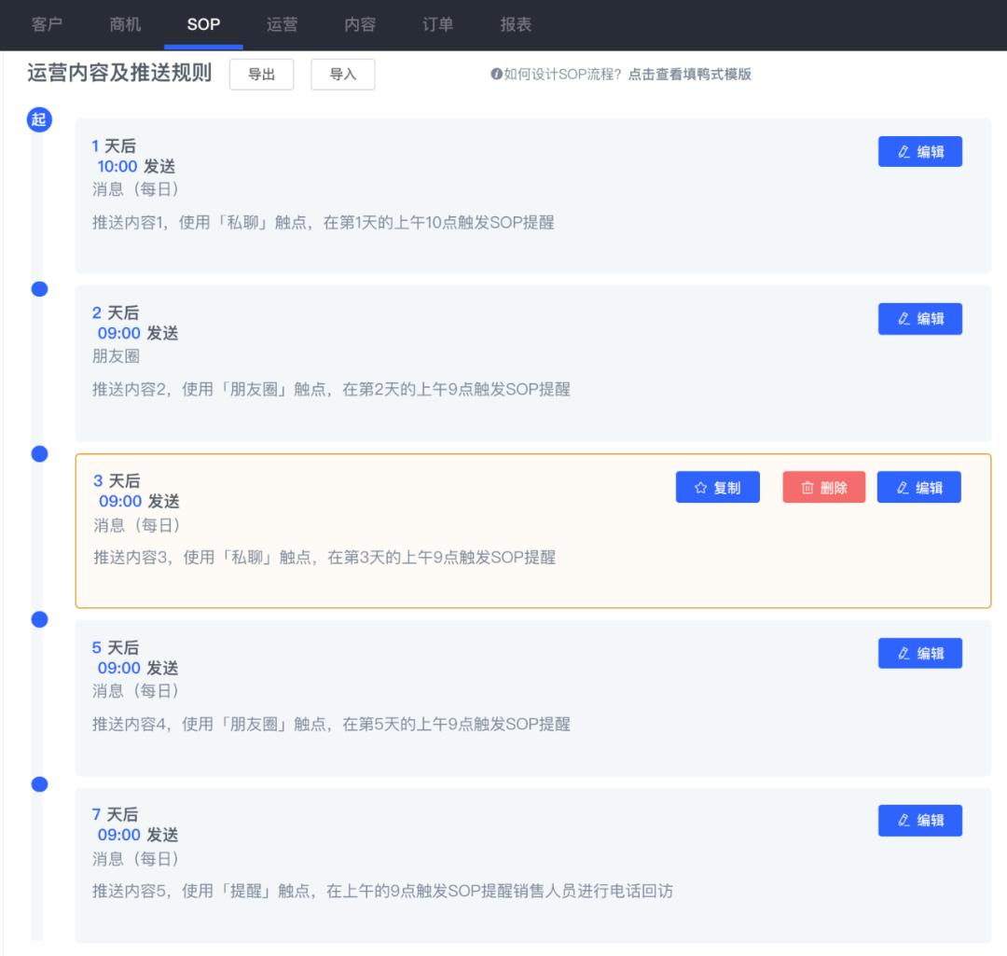1007x956 pixels.
Task: Click the blue 起 start marker
Action: [40, 119]
